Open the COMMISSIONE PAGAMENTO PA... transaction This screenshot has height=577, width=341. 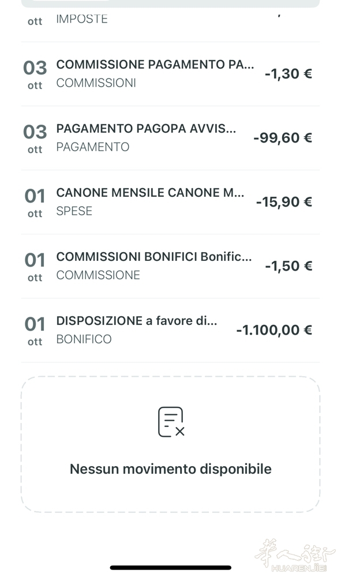(x=170, y=74)
